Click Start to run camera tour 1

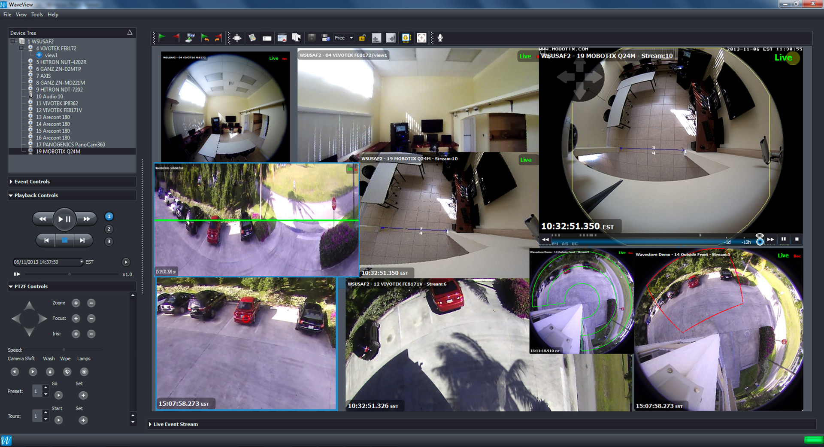58,420
